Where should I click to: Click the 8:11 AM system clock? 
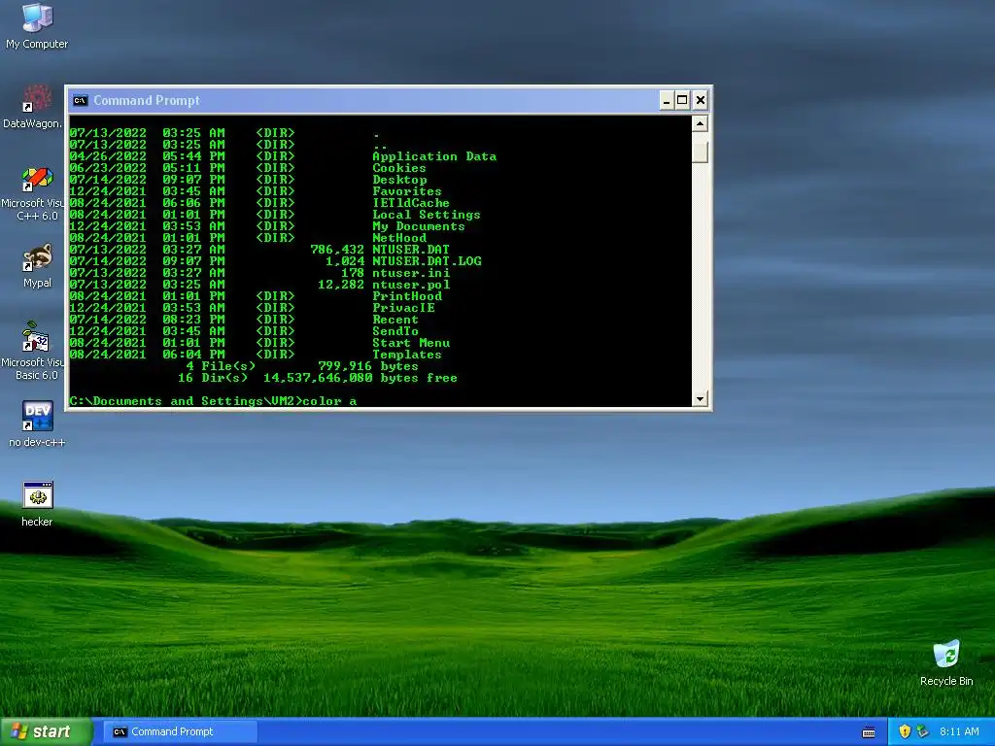(x=959, y=731)
